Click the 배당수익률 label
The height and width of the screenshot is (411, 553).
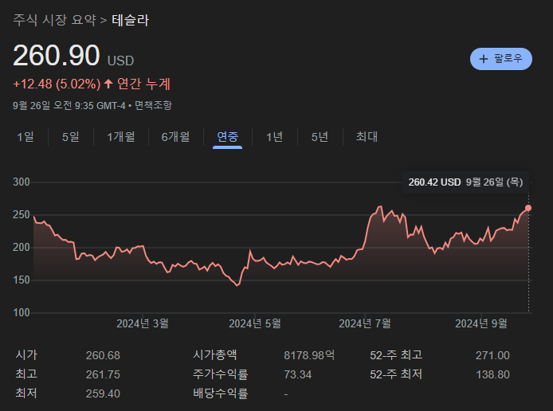221,393
